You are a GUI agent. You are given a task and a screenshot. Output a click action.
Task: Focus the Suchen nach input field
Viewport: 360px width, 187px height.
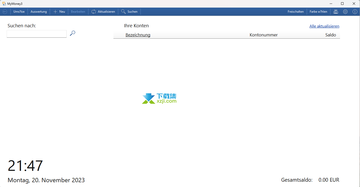pyautogui.click(x=37, y=34)
